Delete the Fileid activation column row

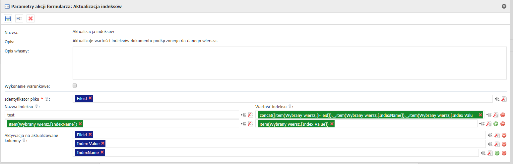pyautogui.click(x=504, y=135)
